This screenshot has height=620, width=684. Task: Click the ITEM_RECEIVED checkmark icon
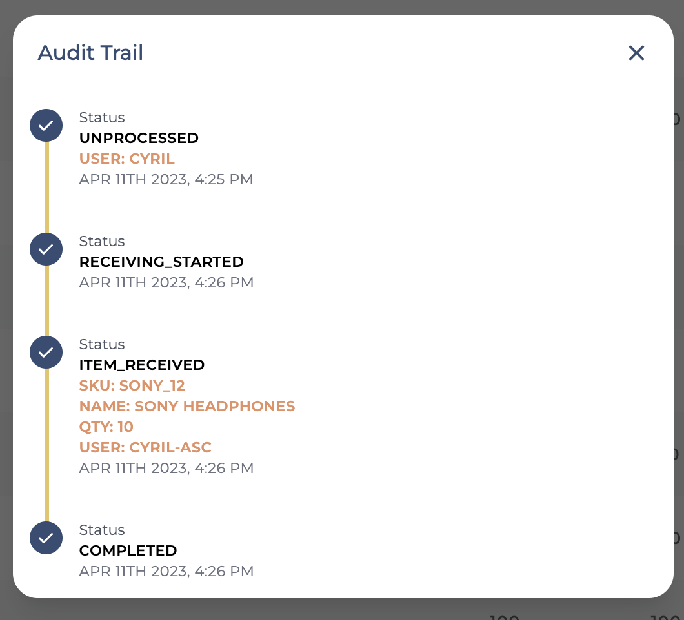coord(46,353)
